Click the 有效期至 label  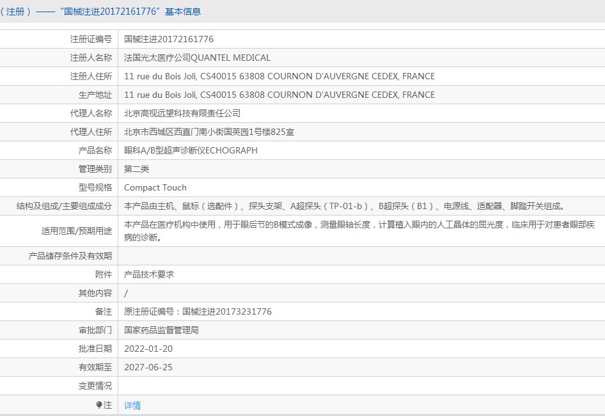tap(95, 367)
